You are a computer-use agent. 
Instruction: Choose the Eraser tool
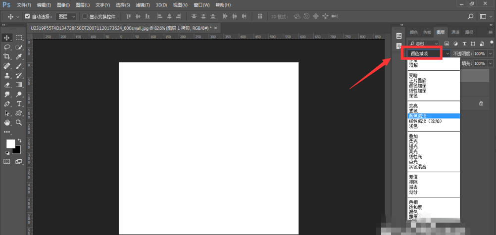coord(7,85)
